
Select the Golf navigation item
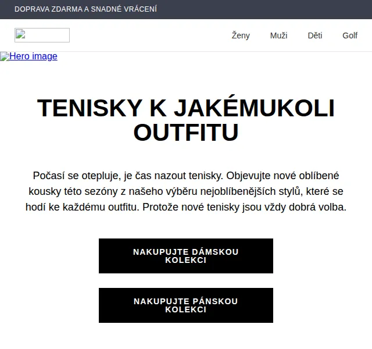pyautogui.click(x=350, y=35)
